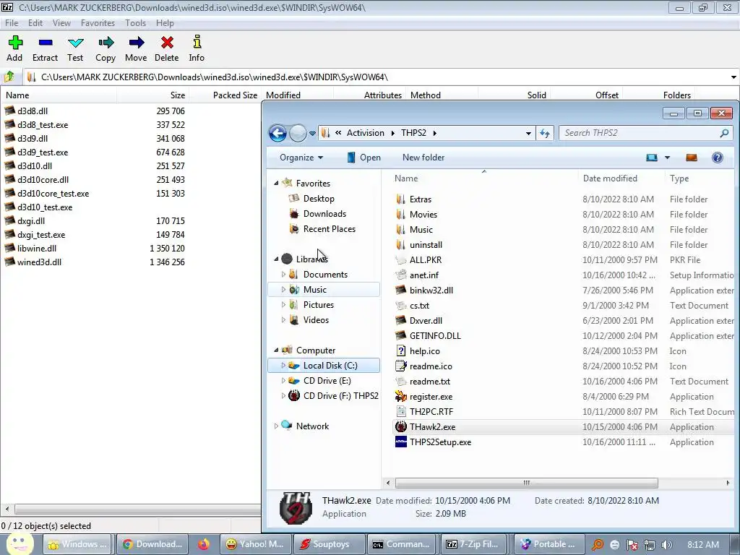Image resolution: width=740 pixels, height=555 pixels.
Task: Refresh the THPS2 folder view
Action: click(x=545, y=133)
